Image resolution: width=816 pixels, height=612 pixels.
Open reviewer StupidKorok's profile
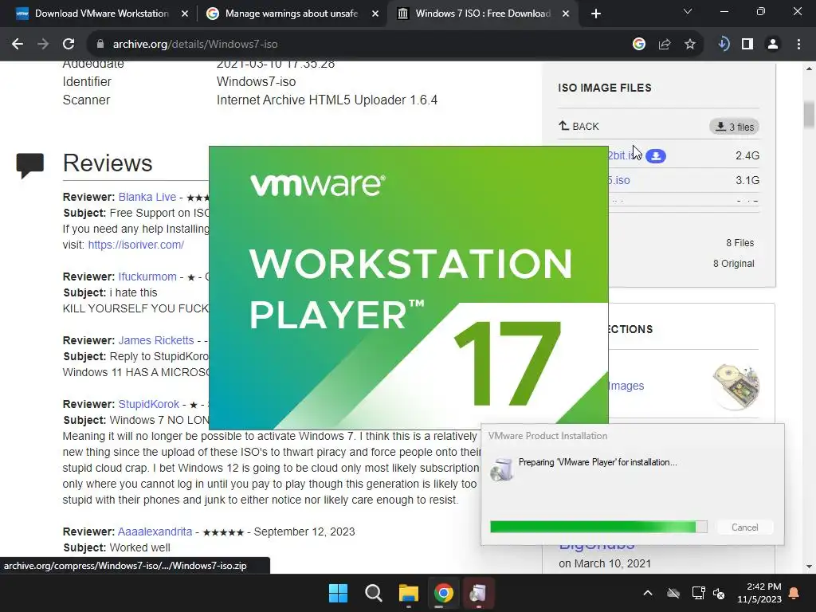[149, 404]
